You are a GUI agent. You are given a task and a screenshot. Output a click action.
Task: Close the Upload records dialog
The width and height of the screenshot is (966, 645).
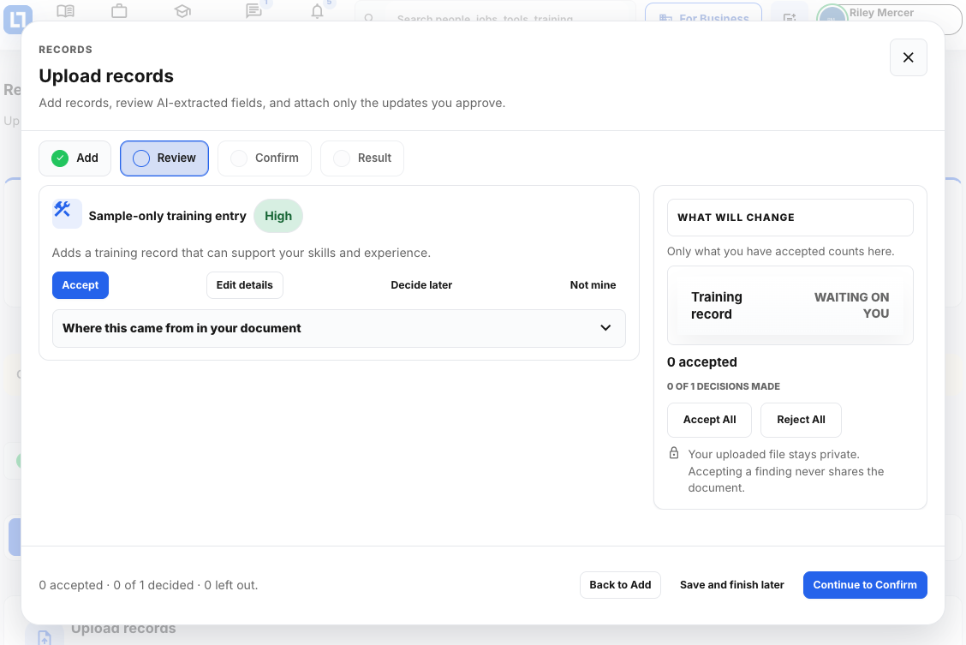tap(908, 57)
